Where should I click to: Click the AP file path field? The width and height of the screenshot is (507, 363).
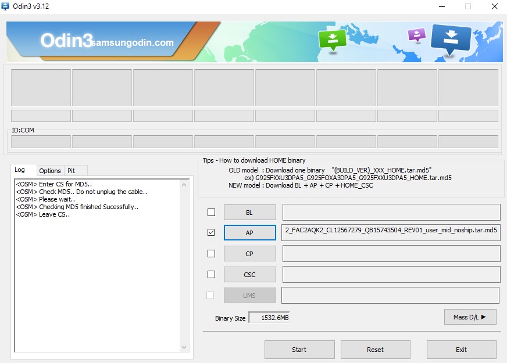click(x=391, y=232)
